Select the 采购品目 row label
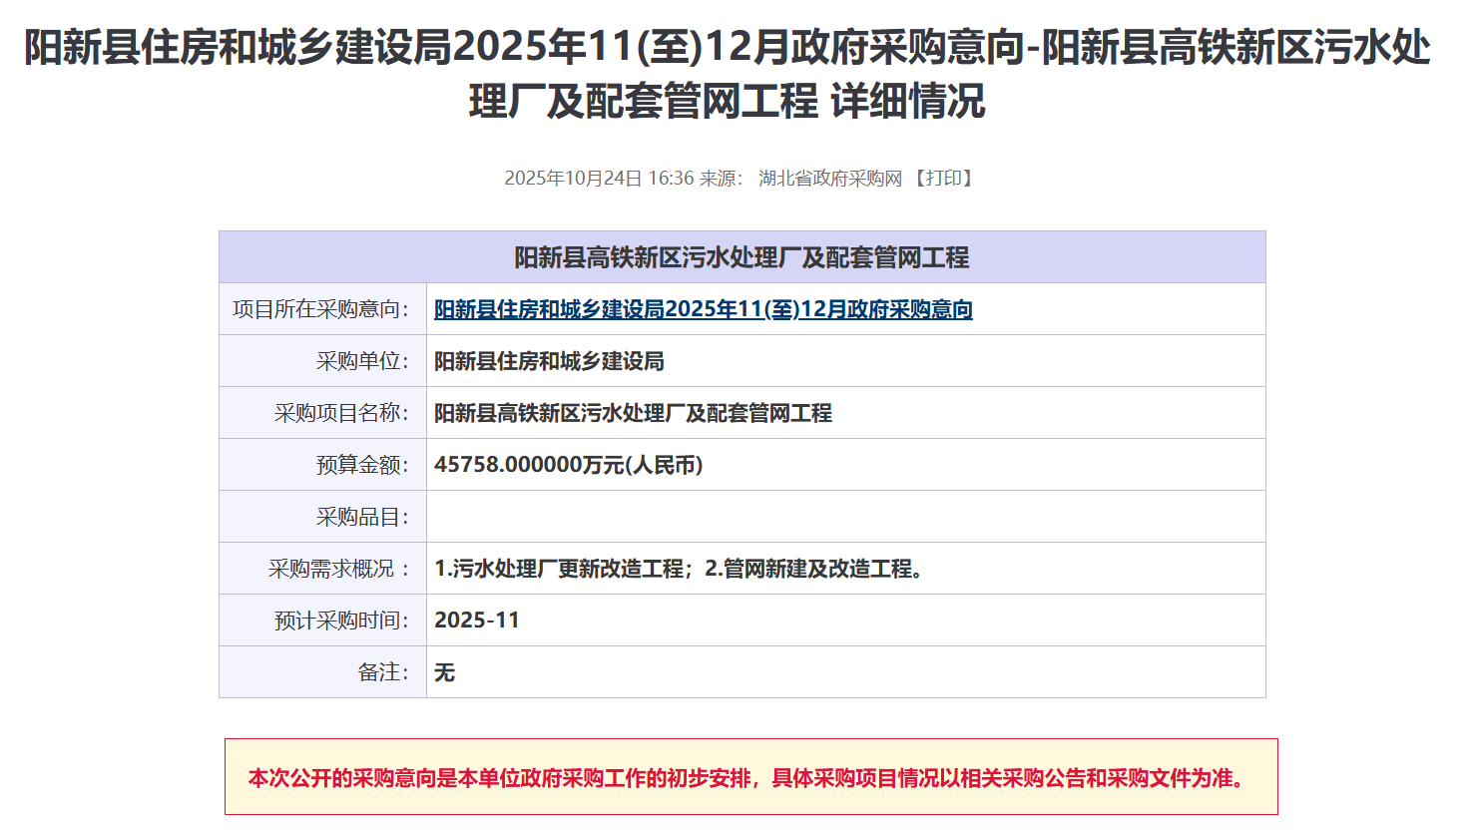This screenshot has width=1479, height=832. (361, 518)
